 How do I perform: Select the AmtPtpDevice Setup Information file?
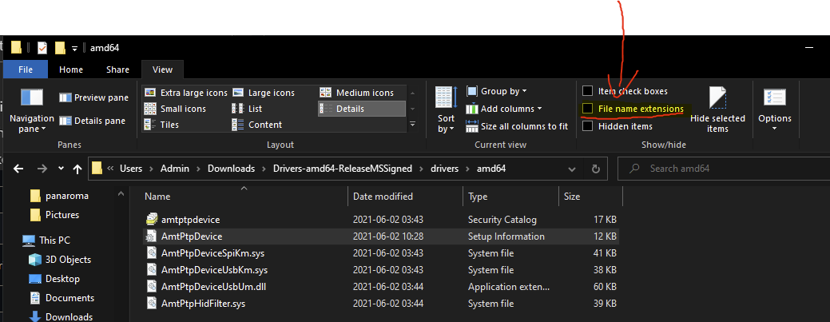[381, 237]
